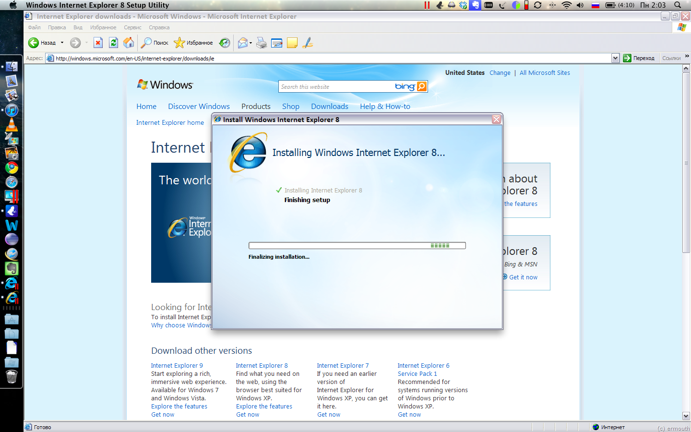Open Evernote elephant icon in Dock
The image size is (691, 432).
pyautogui.click(x=12, y=268)
